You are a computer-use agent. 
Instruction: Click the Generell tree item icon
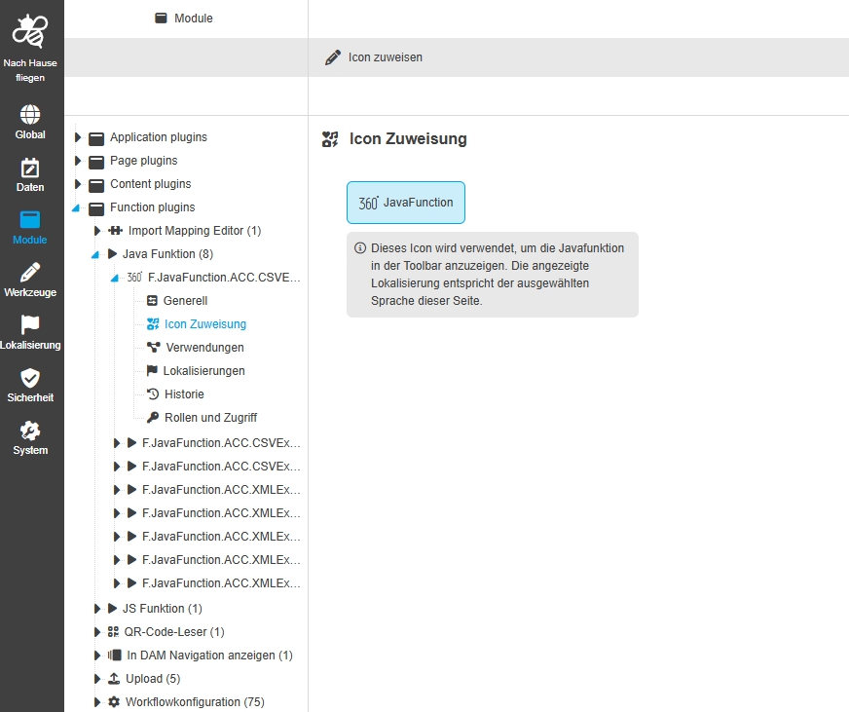152,301
